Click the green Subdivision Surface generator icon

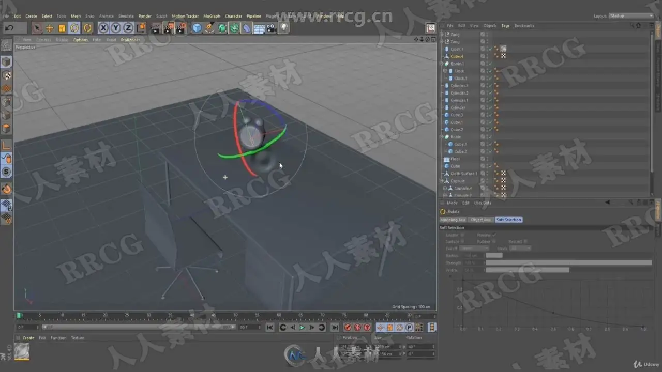coord(222,28)
